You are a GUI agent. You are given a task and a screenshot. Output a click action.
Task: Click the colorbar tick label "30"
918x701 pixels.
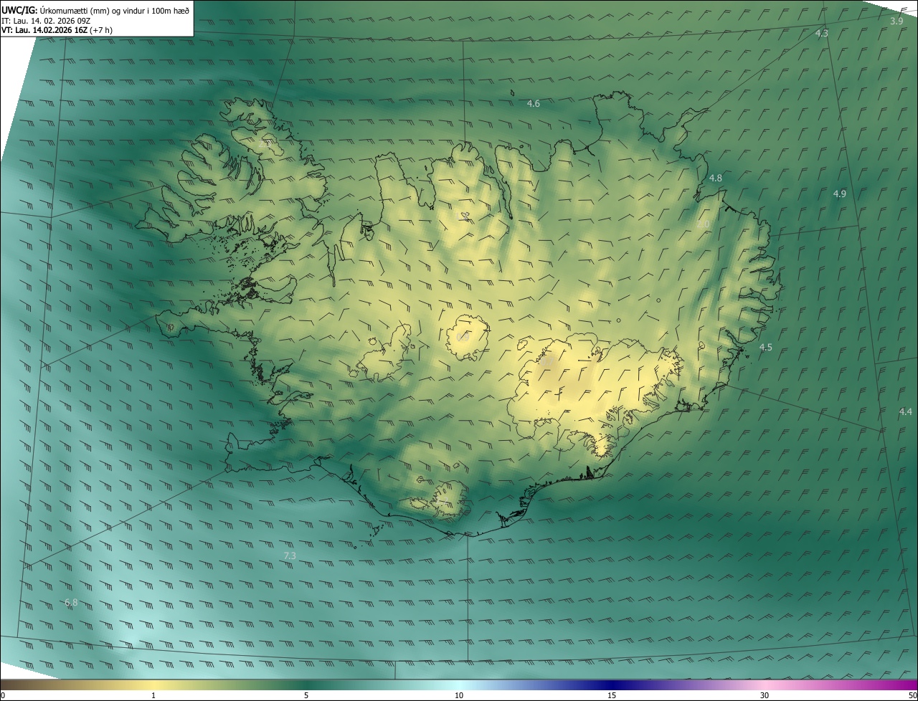(x=765, y=695)
